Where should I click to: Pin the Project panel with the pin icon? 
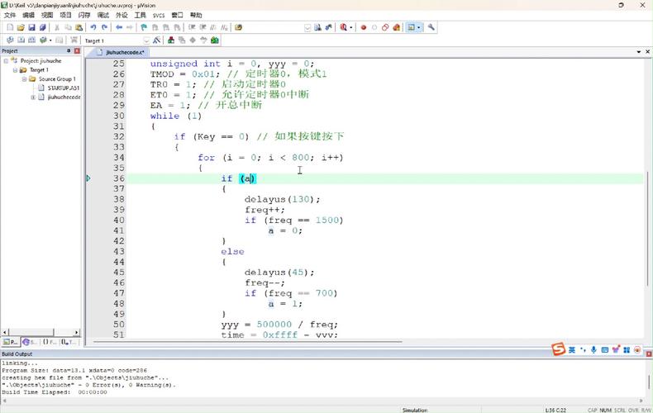(69, 50)
